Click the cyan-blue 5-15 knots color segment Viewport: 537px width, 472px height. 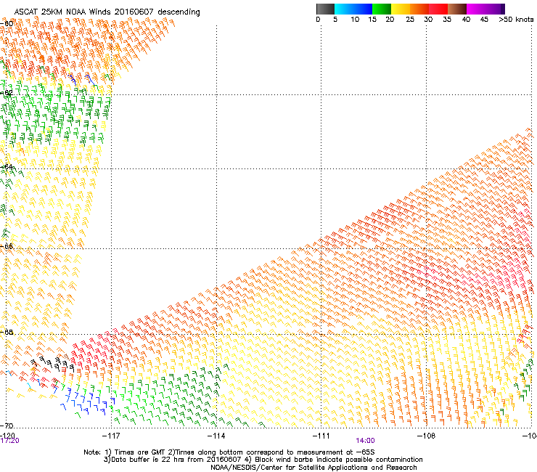(x=353, y=9)
